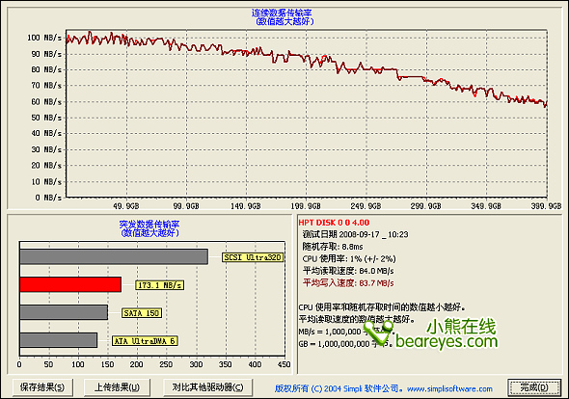The image size is (569, 399).
Task: Click the 随机存取 8.8ms line
Action: click(333, 247)
